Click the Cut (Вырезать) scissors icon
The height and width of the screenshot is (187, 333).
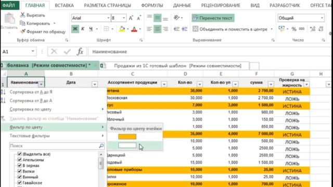tap(22, 15)
